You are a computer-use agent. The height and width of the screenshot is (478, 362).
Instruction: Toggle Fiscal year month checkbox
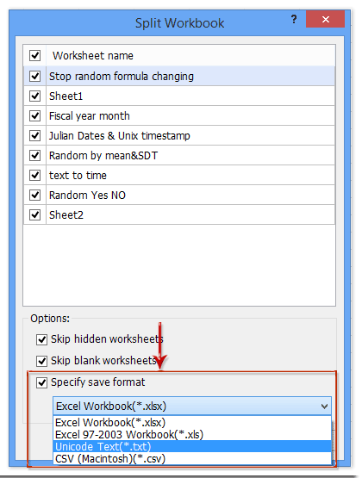[35, 115]
